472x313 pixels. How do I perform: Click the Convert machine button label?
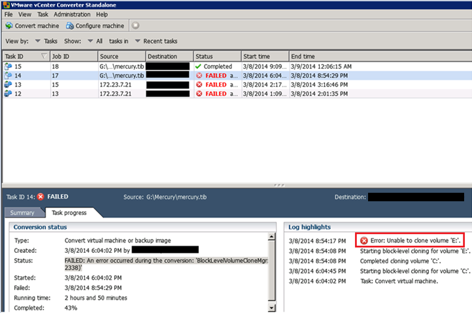(37, 26)
